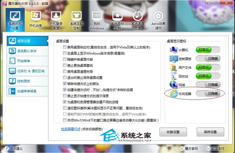Uncheck 为桌面和资源管理器创建不同的进程

pos(65,102)
